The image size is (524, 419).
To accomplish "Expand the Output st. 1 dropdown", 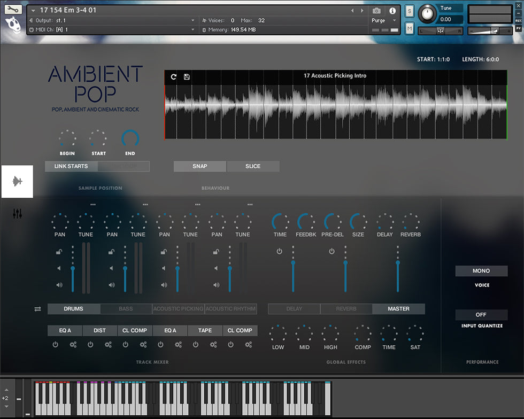I will (193, 20).
